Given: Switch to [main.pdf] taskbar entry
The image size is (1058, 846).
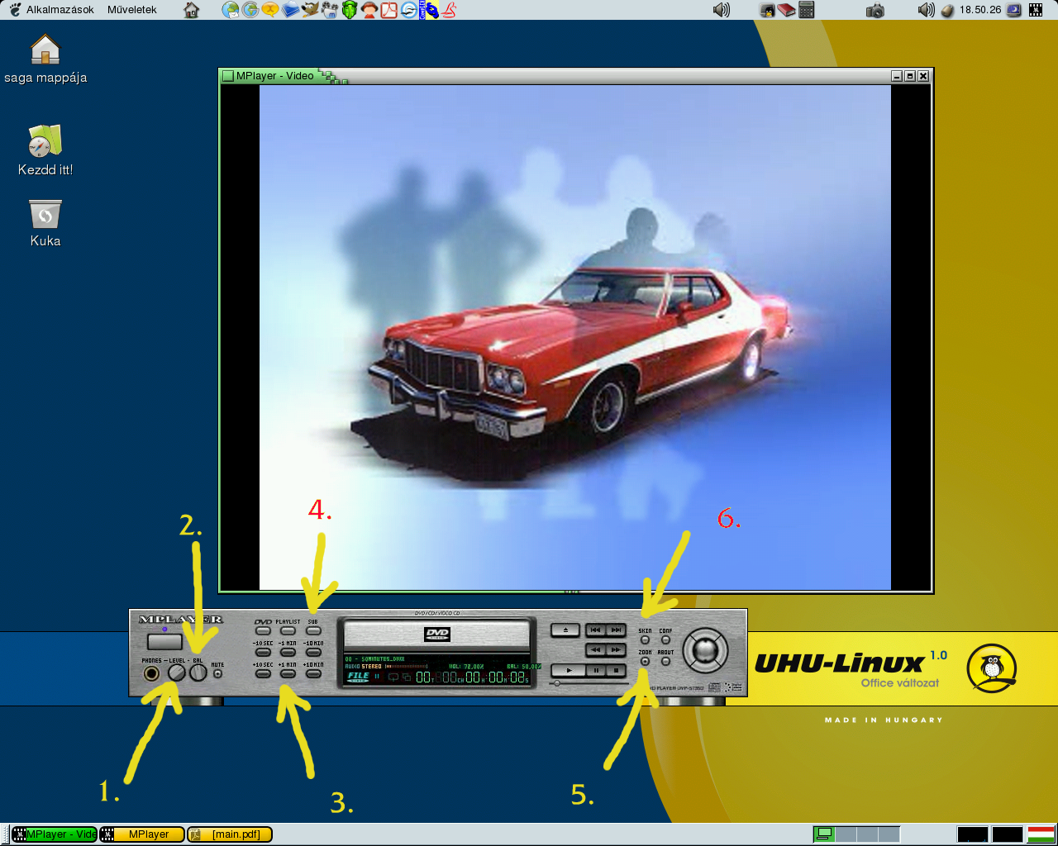Looking at the screenshot, I should click(230, 834).
